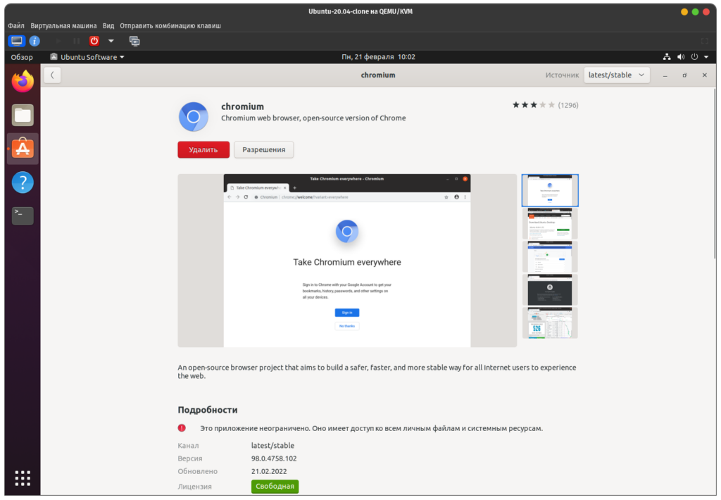Select the second screenshot thumbnail

tap(549, 223)
